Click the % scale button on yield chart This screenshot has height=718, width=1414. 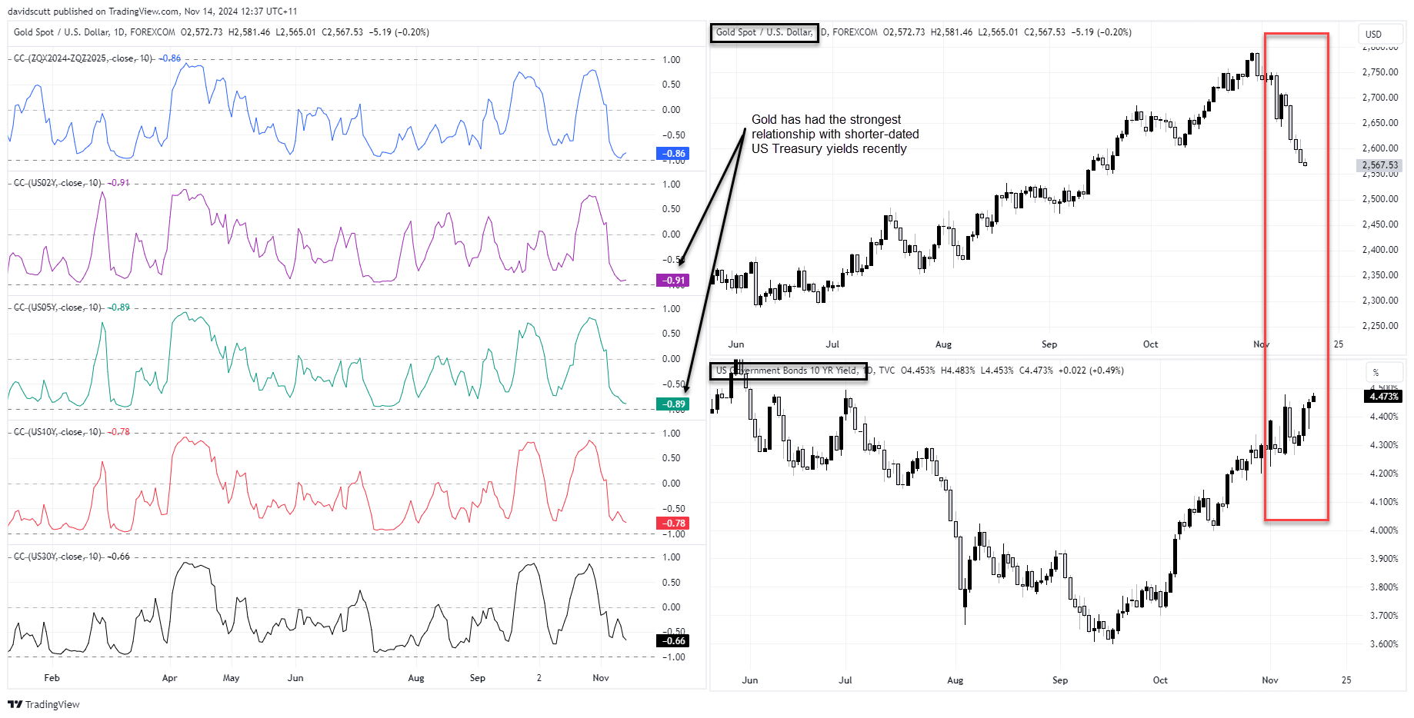(1382, 373)
